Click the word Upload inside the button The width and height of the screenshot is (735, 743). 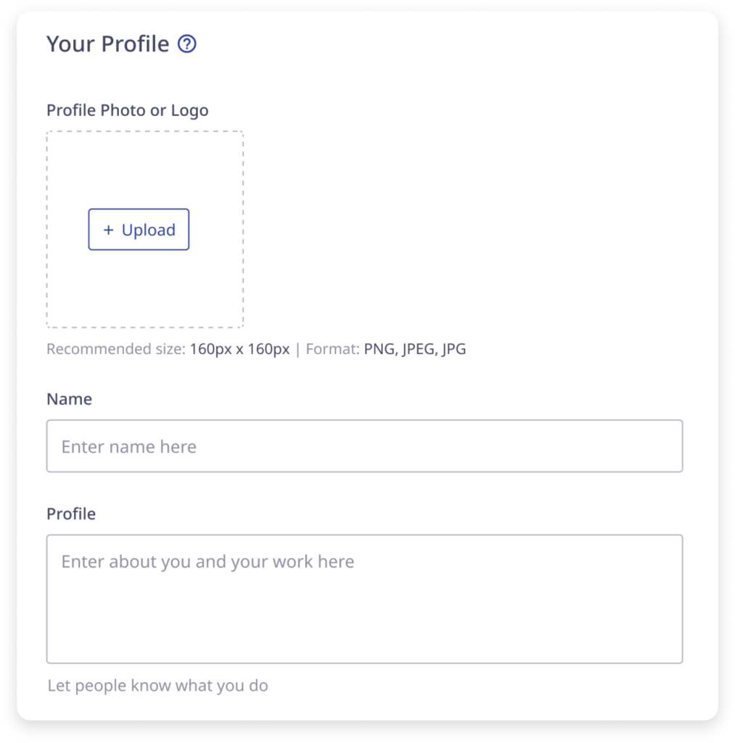149,230
